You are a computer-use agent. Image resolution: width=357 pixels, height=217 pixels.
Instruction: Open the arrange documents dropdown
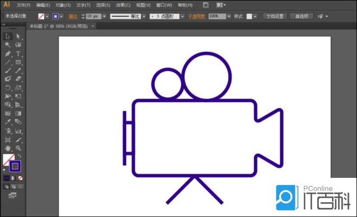221,5
